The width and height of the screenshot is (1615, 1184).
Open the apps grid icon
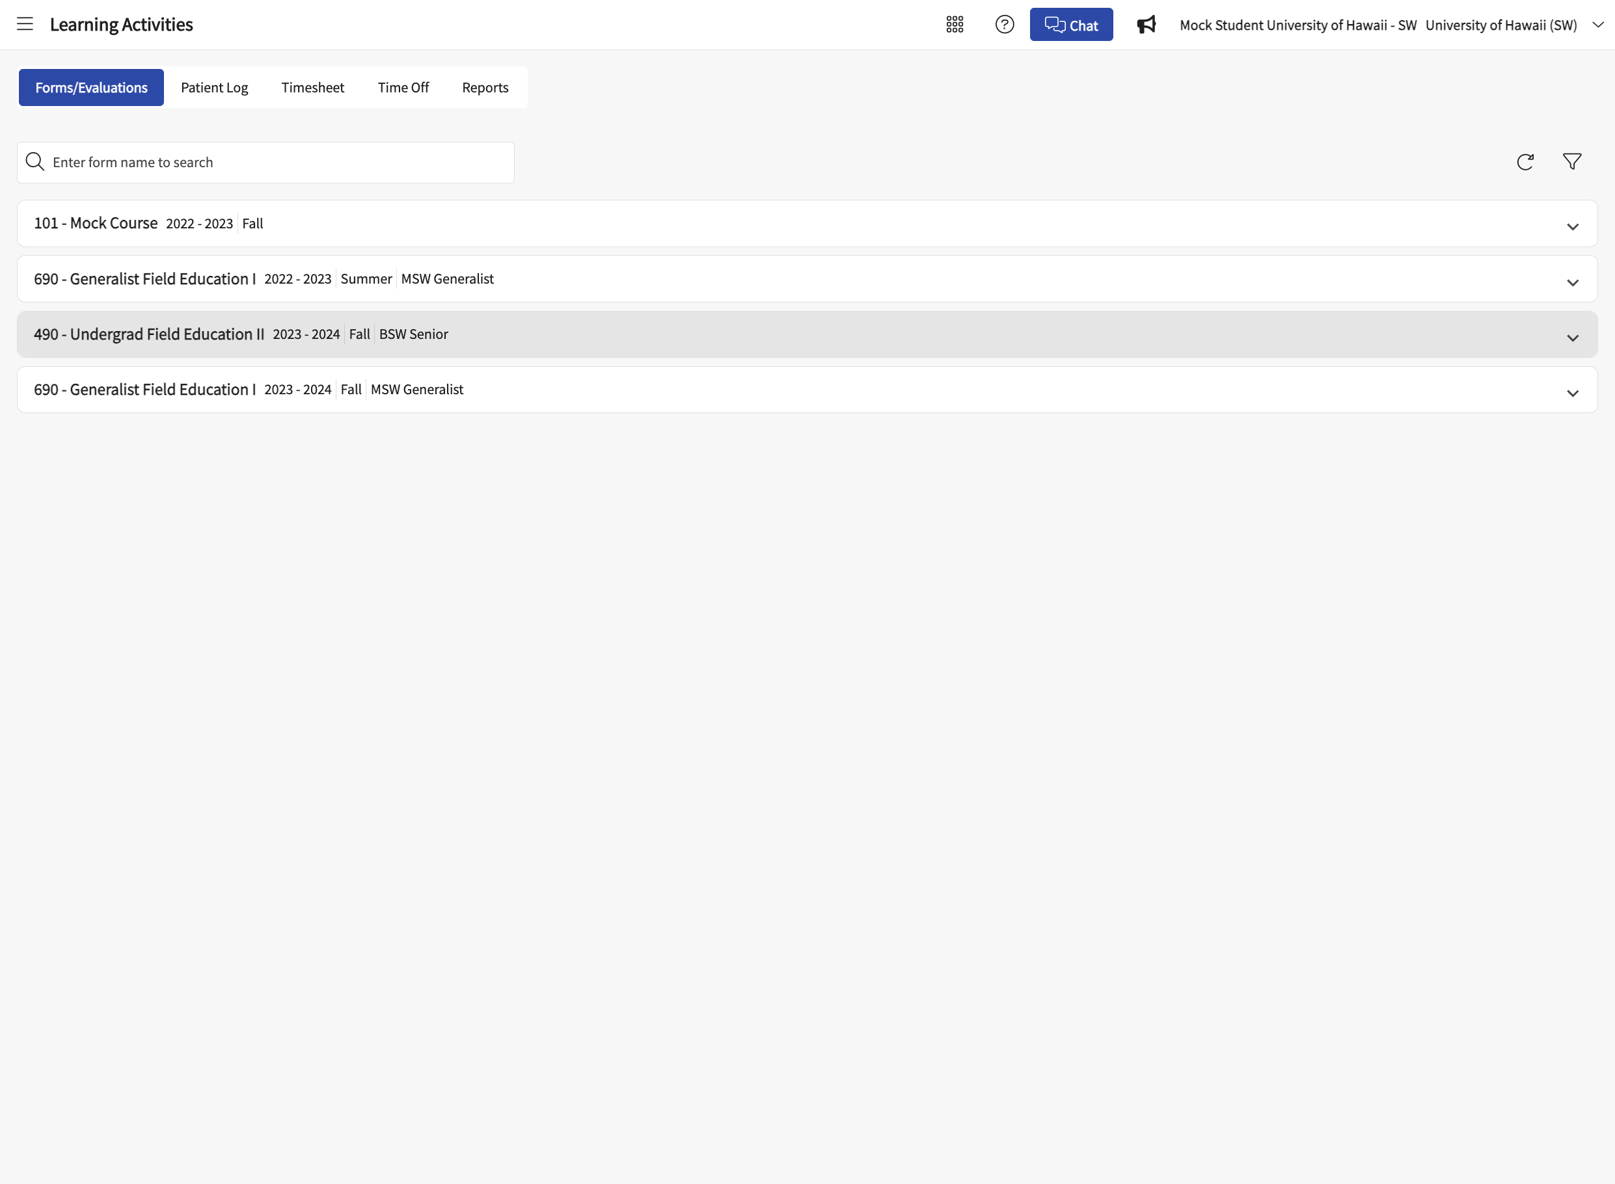pos(954,24)
